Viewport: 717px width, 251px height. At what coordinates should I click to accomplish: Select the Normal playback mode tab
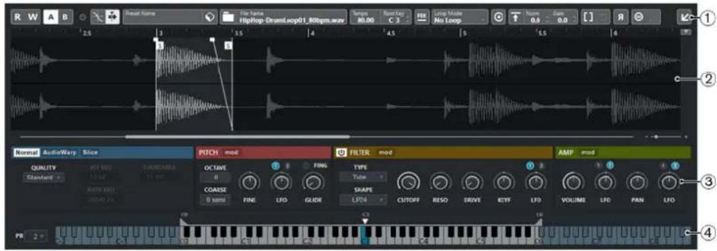pos(27,153)
